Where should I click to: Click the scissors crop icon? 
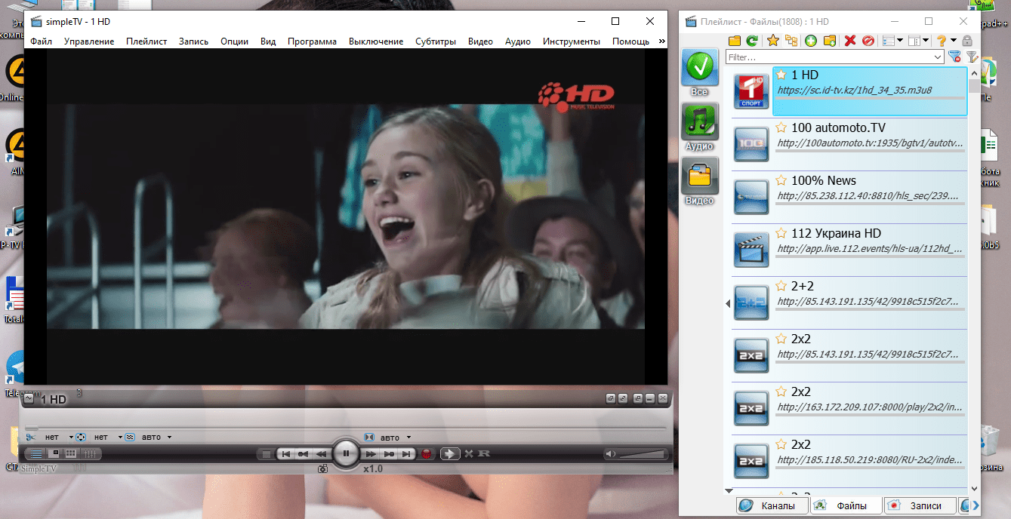(x=31, y=437)
